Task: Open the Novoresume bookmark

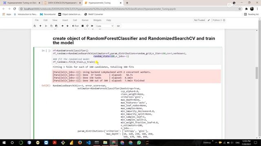Action: click(48, 15)
